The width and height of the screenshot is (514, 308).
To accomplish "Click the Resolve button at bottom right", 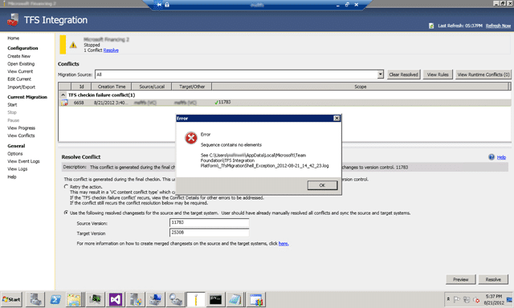I will click(493, 279).
